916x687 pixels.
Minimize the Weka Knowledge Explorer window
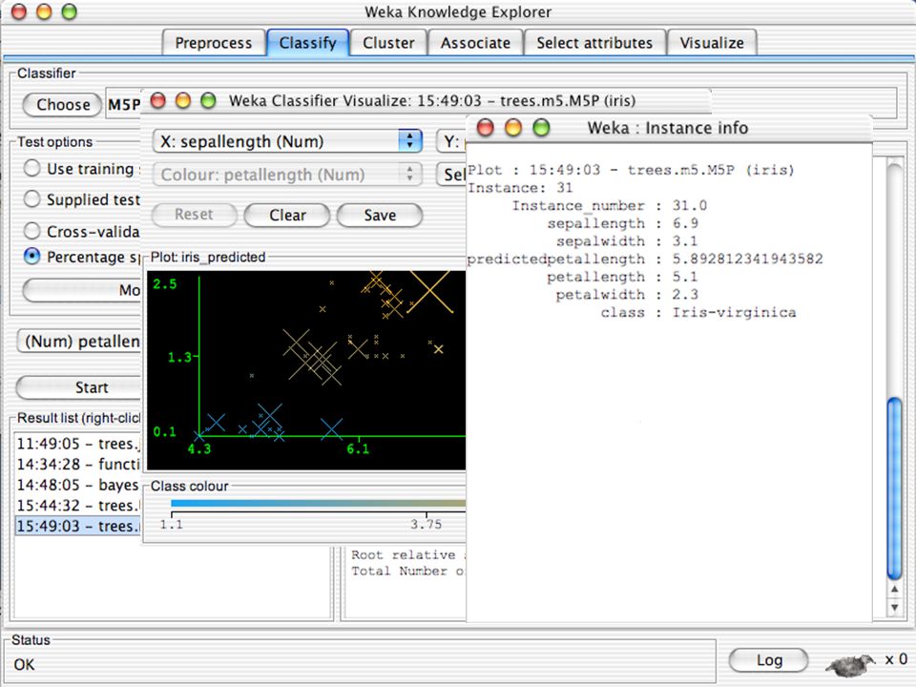click(44, 11)
